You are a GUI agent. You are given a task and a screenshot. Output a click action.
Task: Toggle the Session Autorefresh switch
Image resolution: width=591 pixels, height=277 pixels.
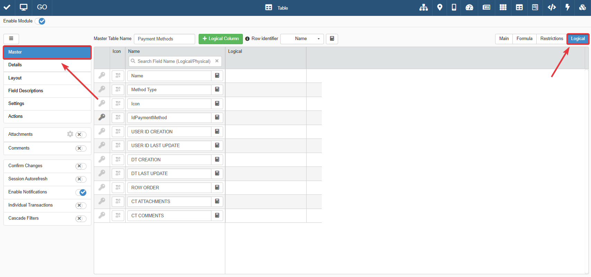81,179
